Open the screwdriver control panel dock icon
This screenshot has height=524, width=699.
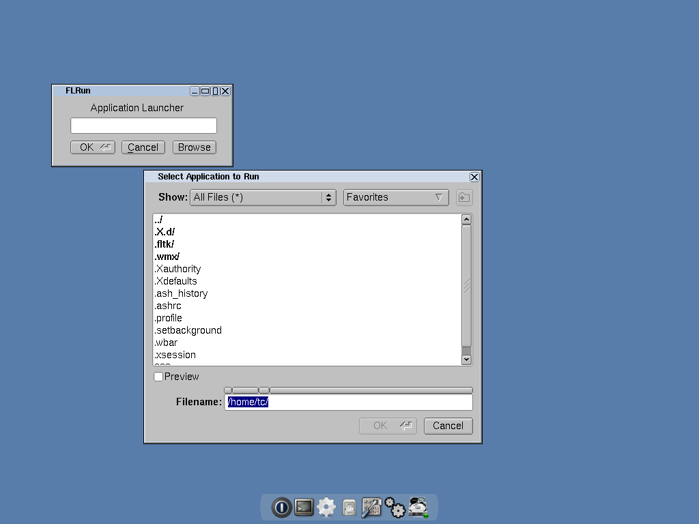371,508
